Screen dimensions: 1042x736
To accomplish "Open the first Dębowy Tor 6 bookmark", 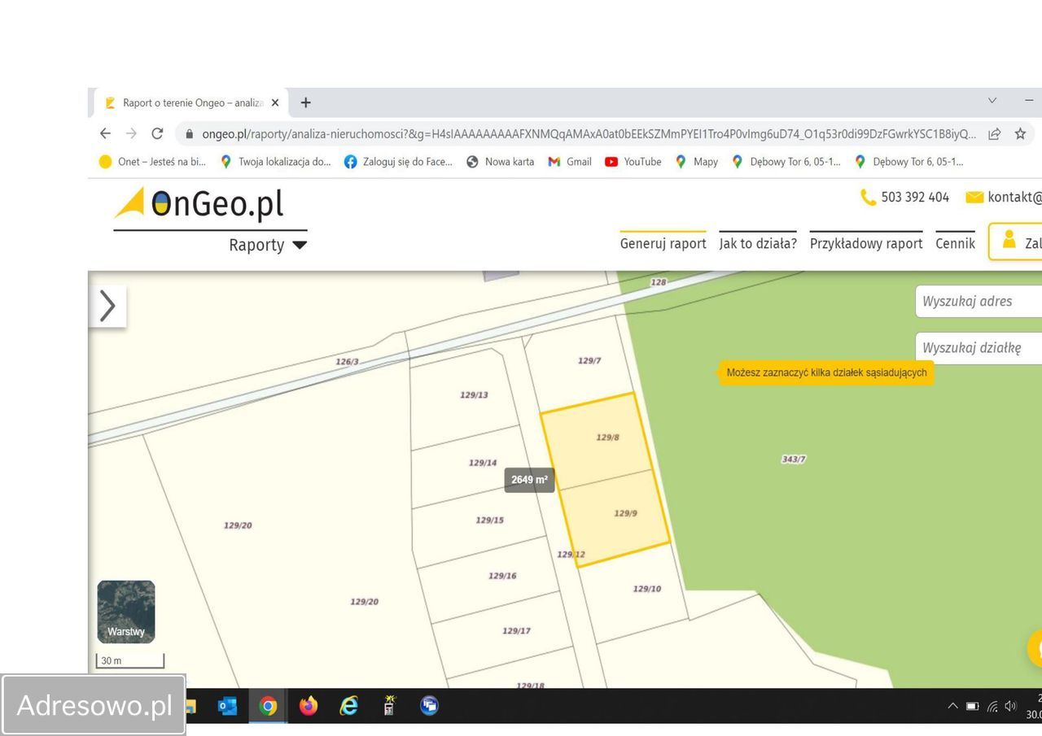I will (x=786, y=162).
